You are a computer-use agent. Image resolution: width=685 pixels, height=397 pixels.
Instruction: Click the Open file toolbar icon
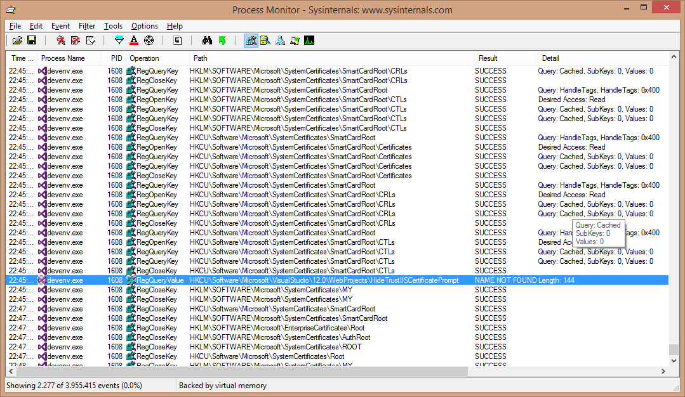coord(17,41)
